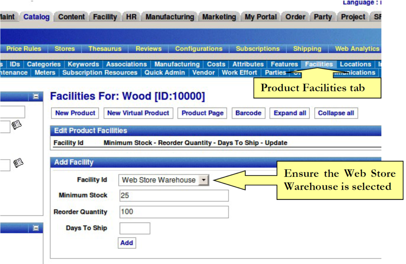Open the Catalog application tab

point(36,17)
